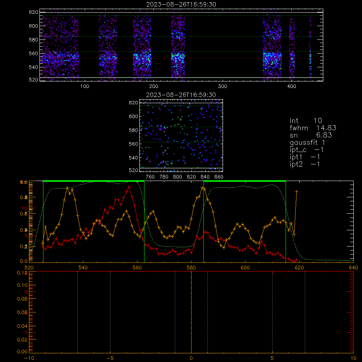Screen dimensions: 362x362
Task: Click x-axis label 5 on bottom plot
Action: pos(273,358)
